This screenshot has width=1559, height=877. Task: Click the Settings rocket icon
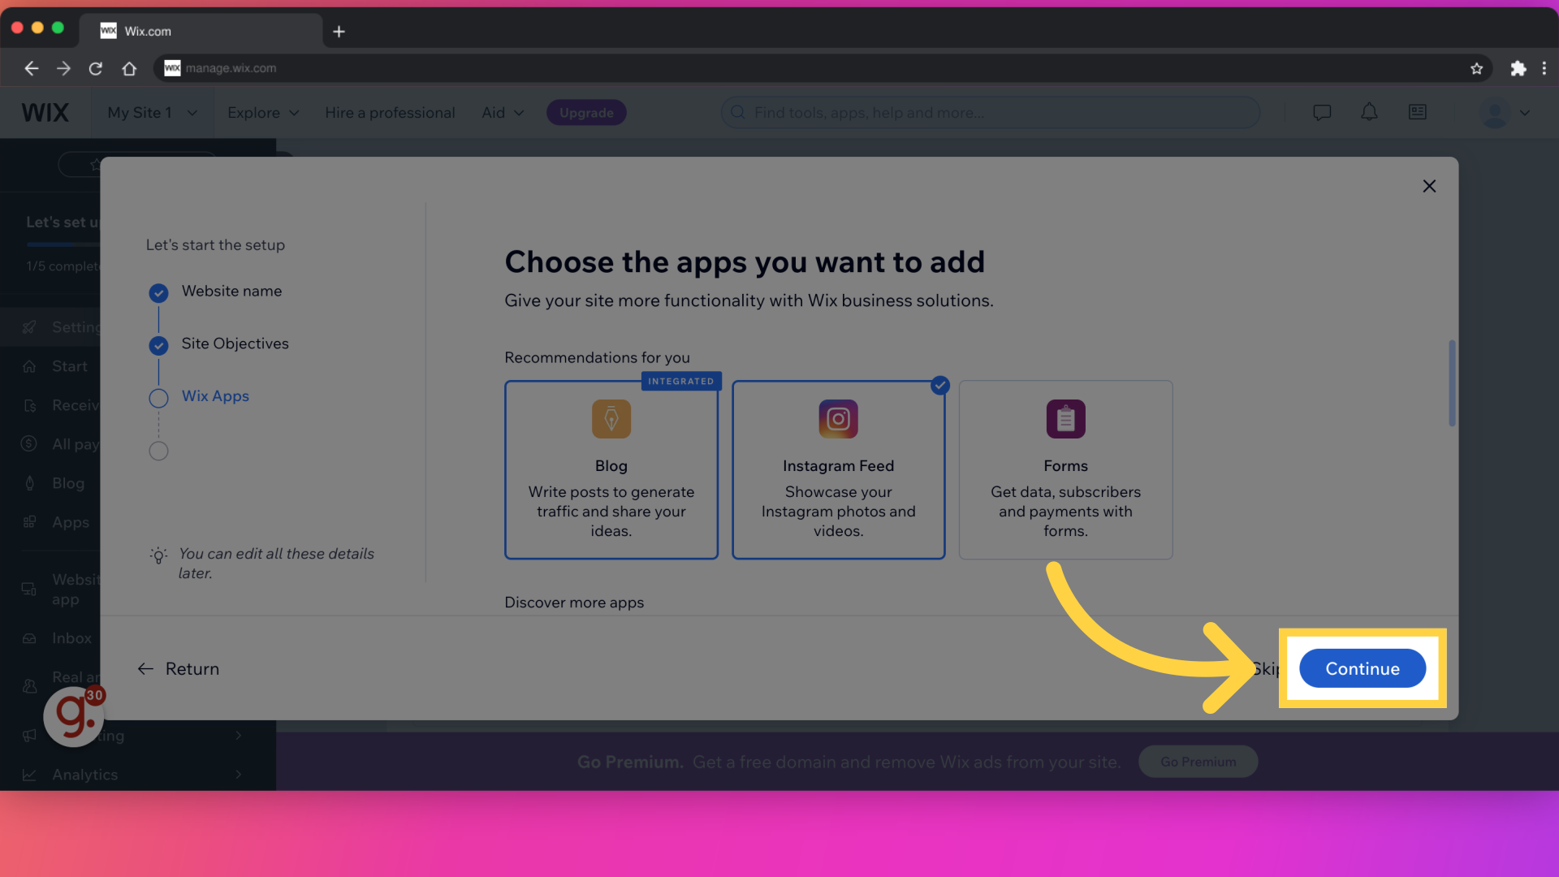[x=29, y=327]
